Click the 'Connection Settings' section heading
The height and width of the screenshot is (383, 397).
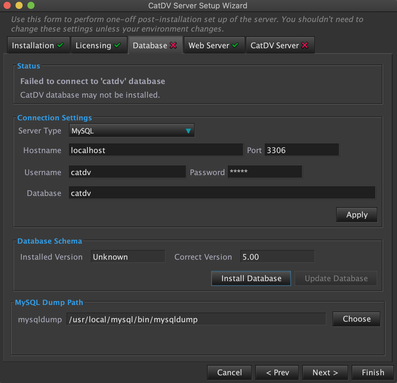(54, 118)
